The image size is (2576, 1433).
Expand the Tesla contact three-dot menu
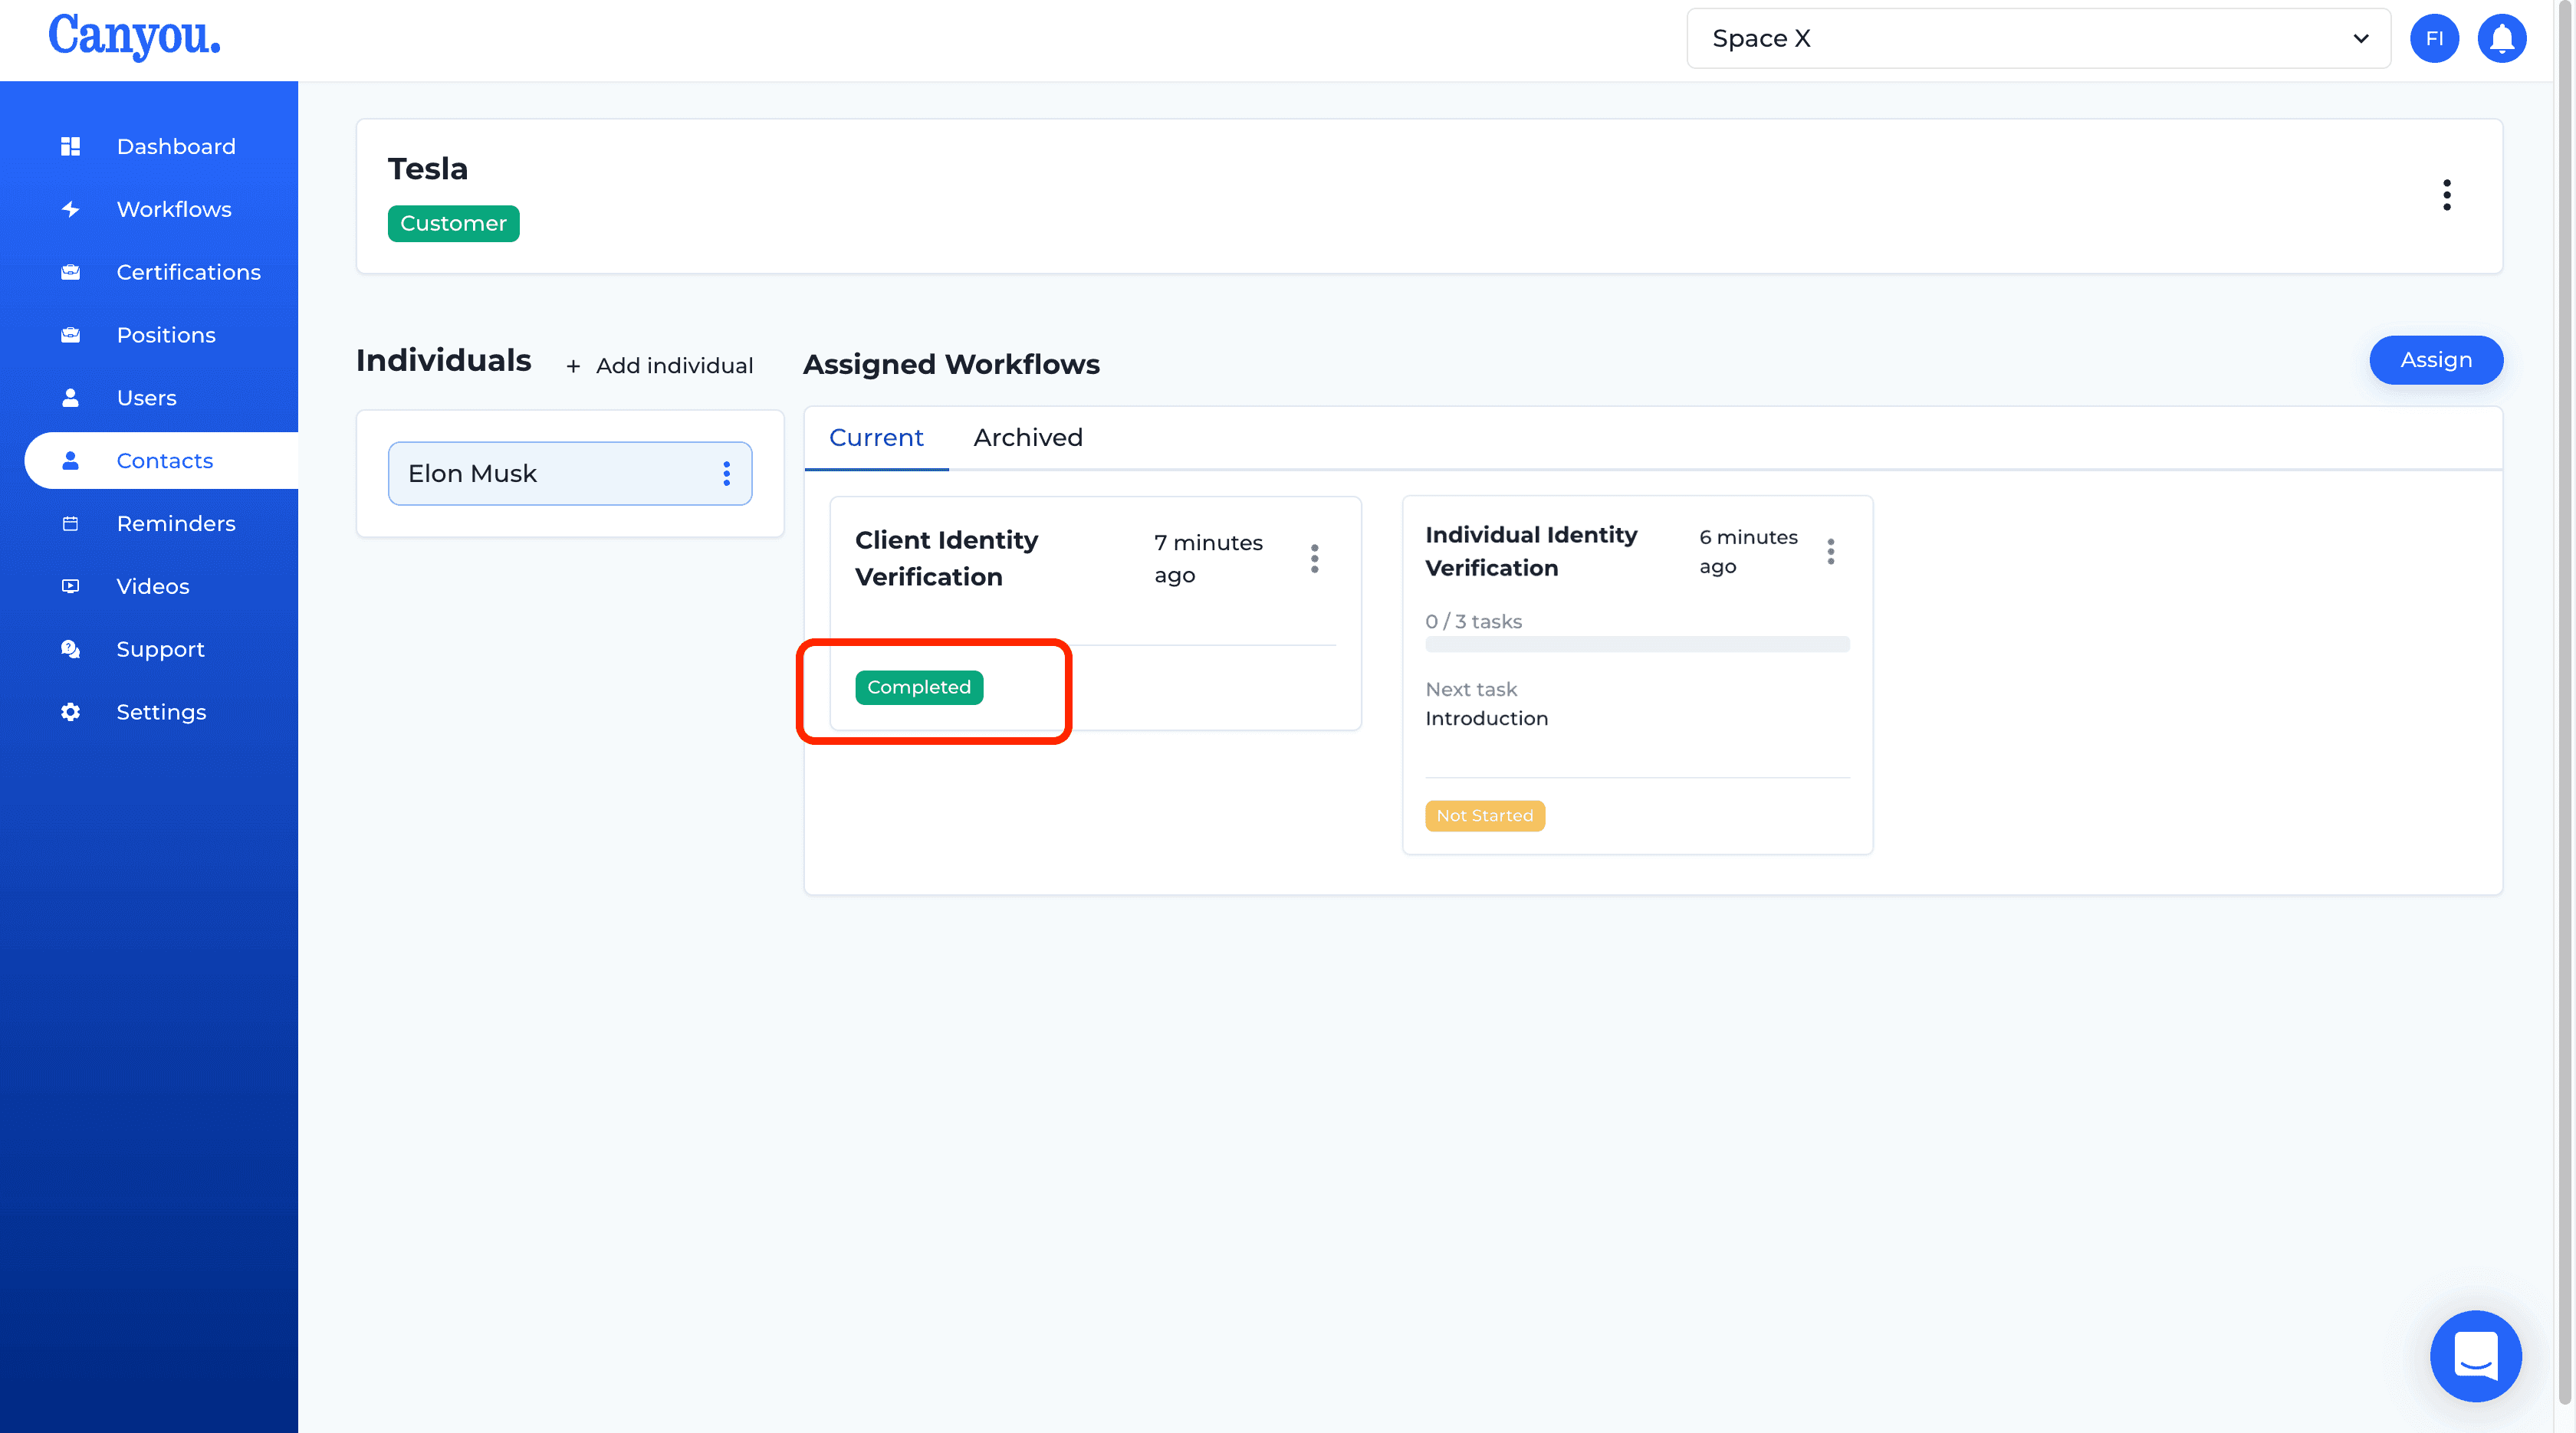click(x=2447, y=194)
